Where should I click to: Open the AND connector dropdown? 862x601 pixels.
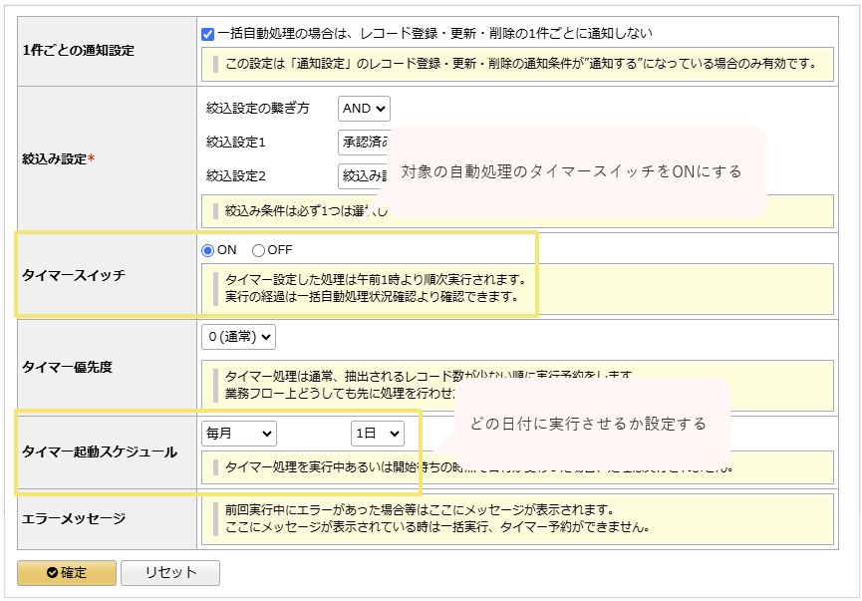tap(362, 109)
